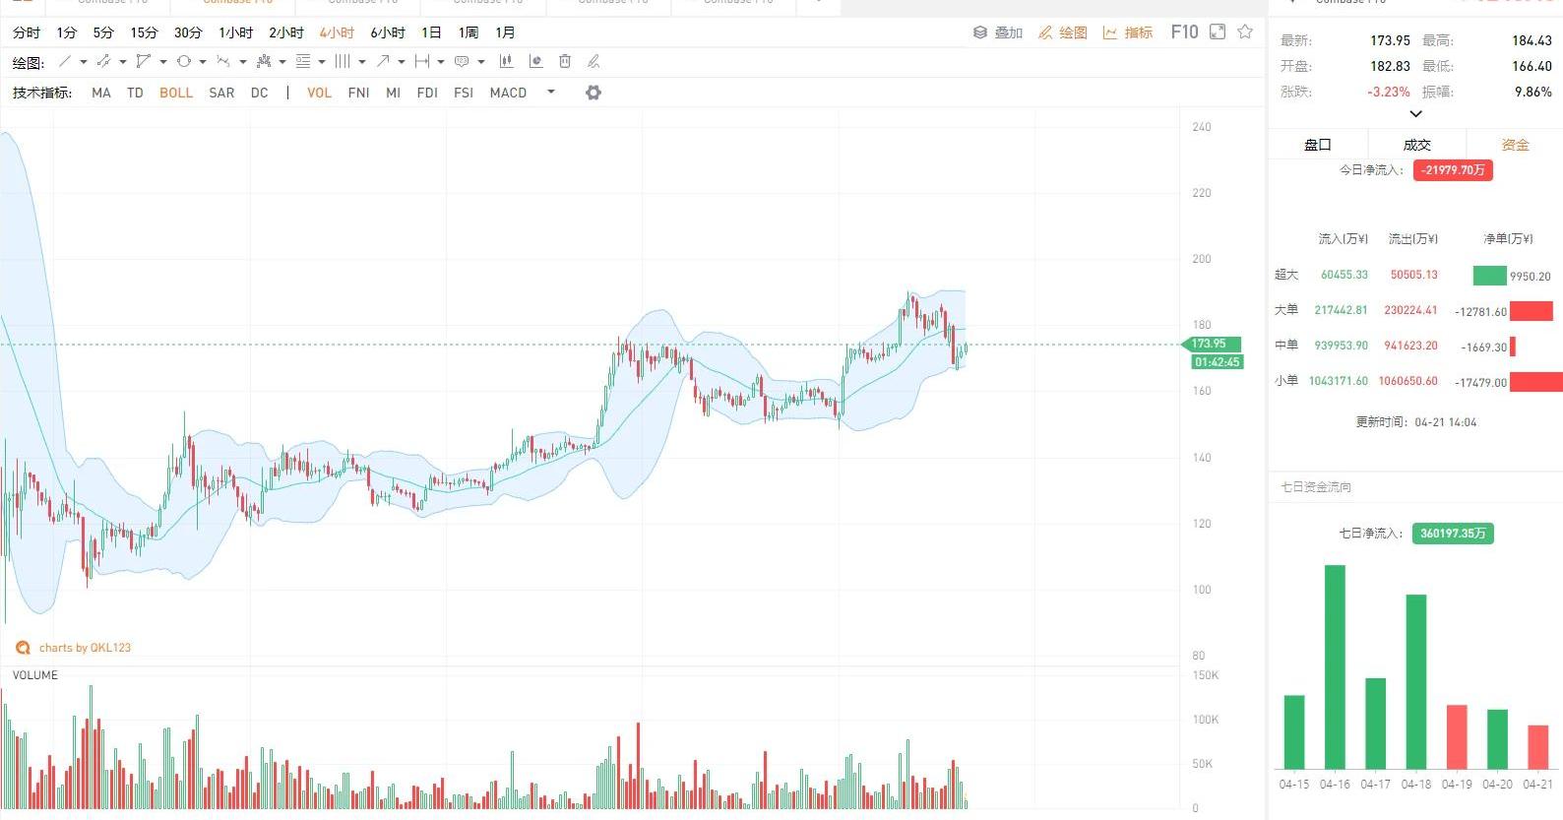Open the indicator settings gear
The image size is (1563, 820).
(593, 93)
